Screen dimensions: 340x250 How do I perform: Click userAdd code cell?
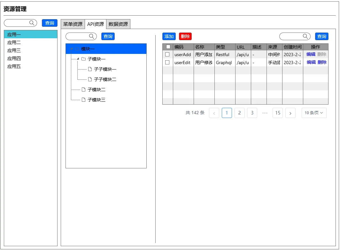pos(183,55)
